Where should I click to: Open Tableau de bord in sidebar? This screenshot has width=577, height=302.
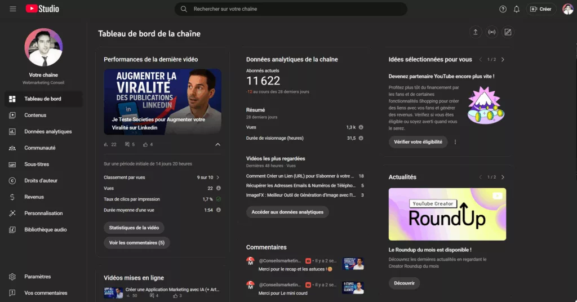43,99
